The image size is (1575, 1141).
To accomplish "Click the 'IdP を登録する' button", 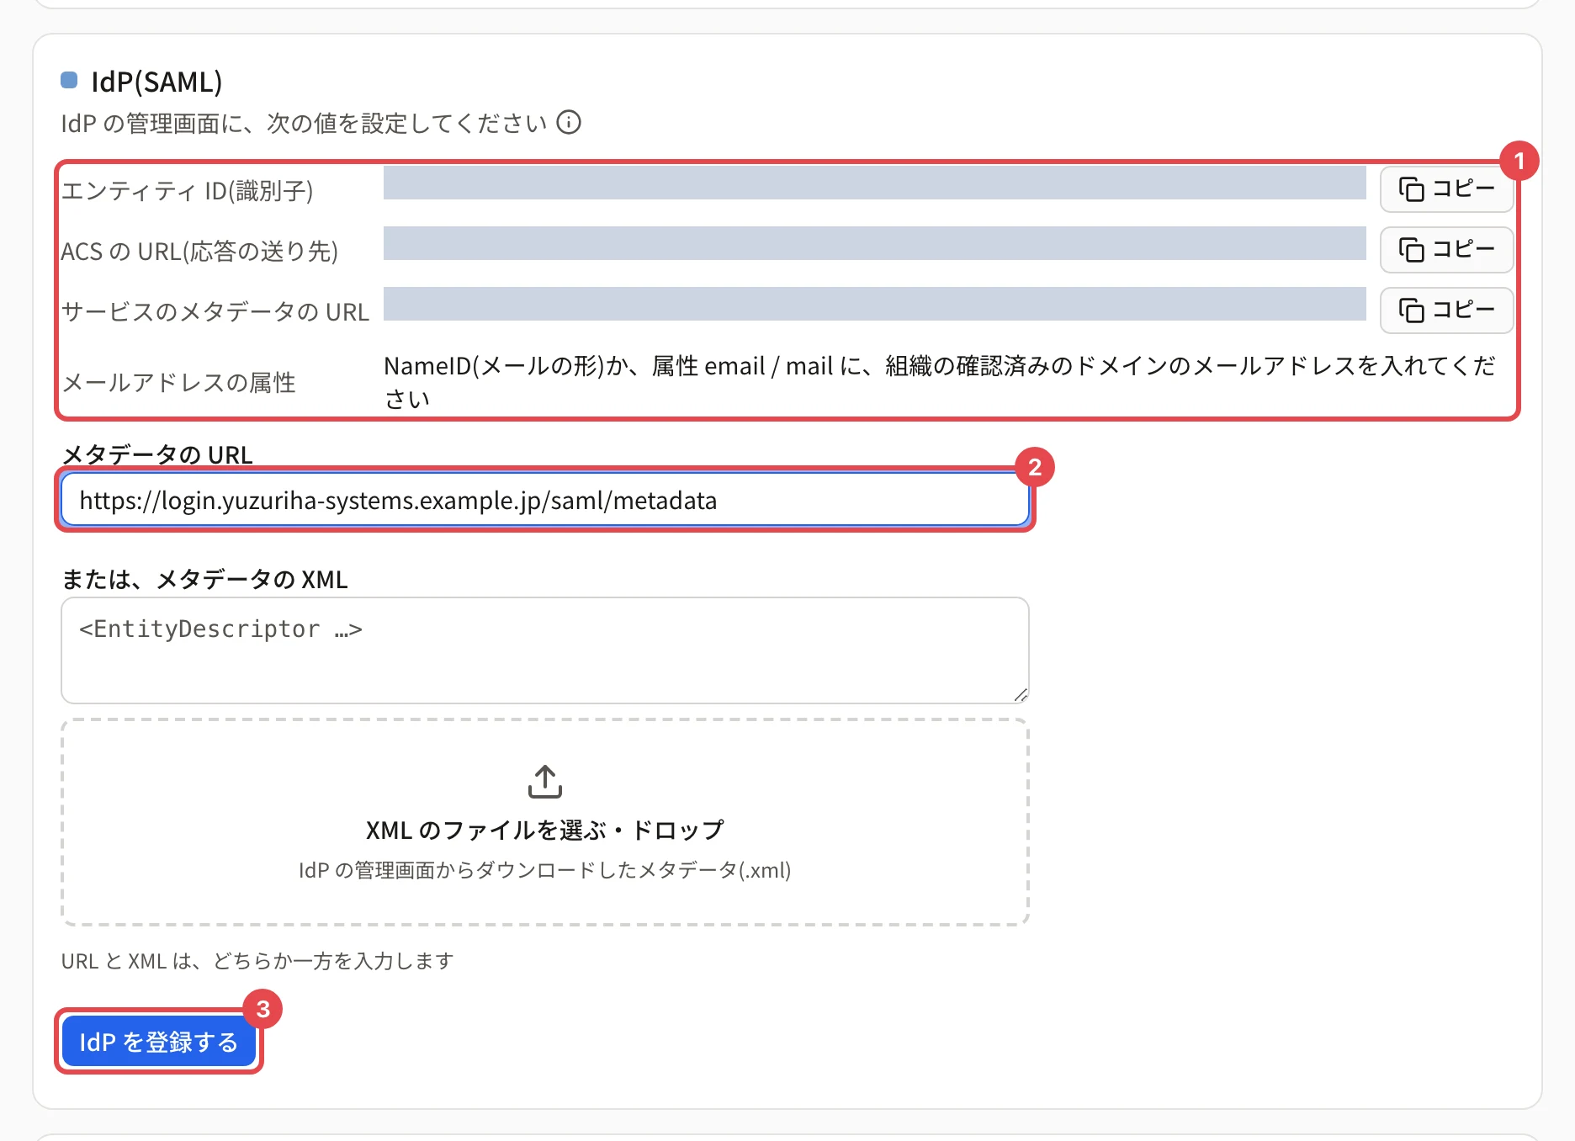I will pyautogui.click(x=159, y=1042).
